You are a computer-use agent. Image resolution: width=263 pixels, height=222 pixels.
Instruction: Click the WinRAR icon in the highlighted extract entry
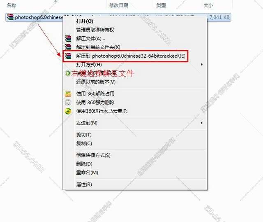pos(68,56)
